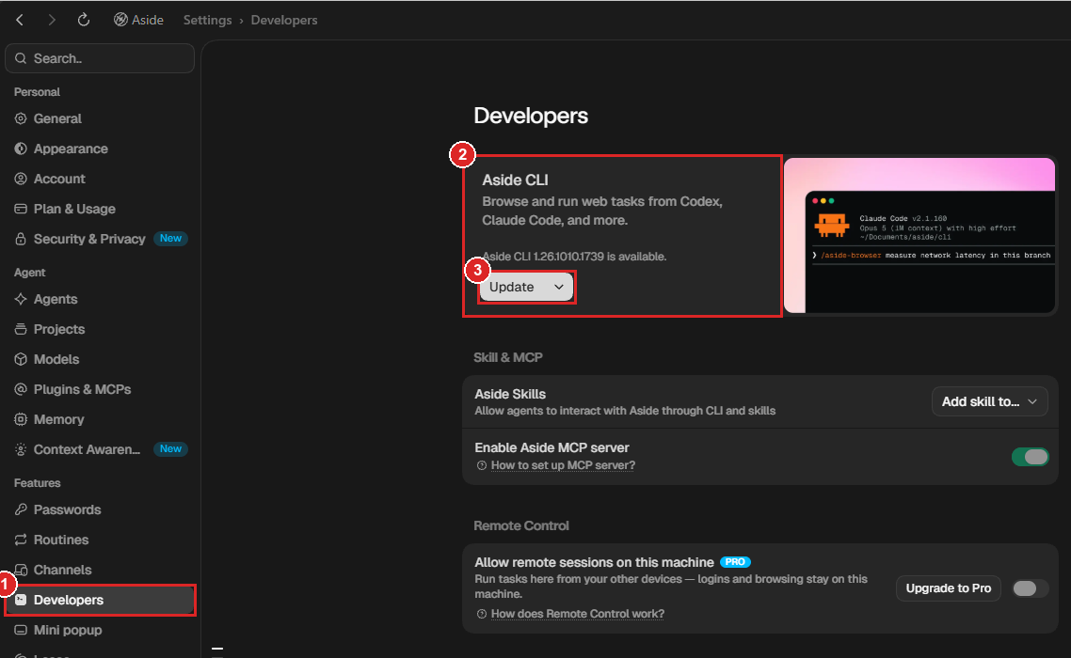Click the Aside CLI heading text
The image size is (1071, 658).
click(x=515, y=180)
